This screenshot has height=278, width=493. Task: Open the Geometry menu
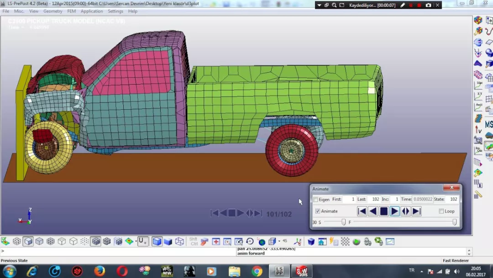tap(52, 11)
